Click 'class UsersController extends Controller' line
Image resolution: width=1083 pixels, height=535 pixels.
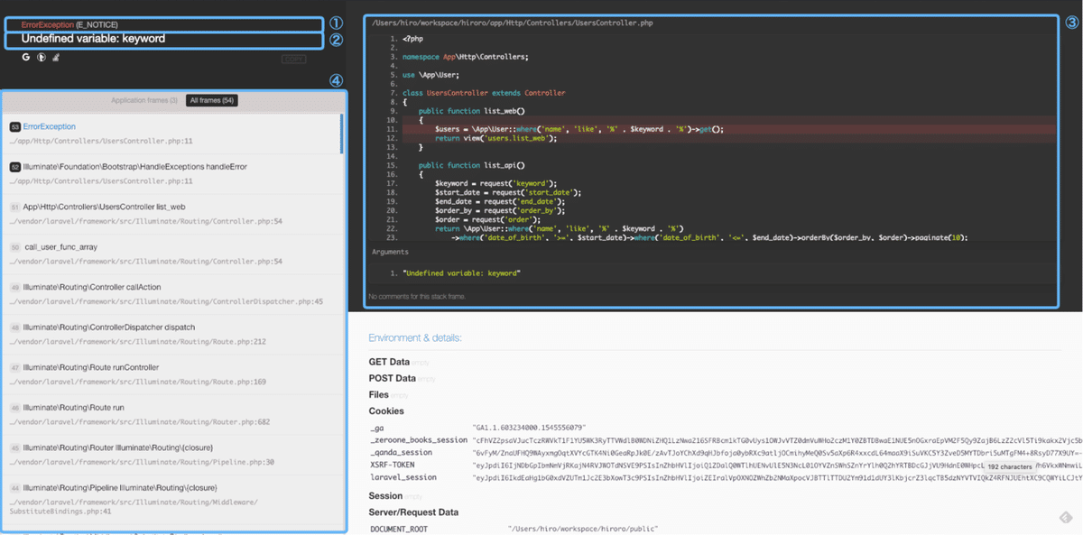pos(484,93)
